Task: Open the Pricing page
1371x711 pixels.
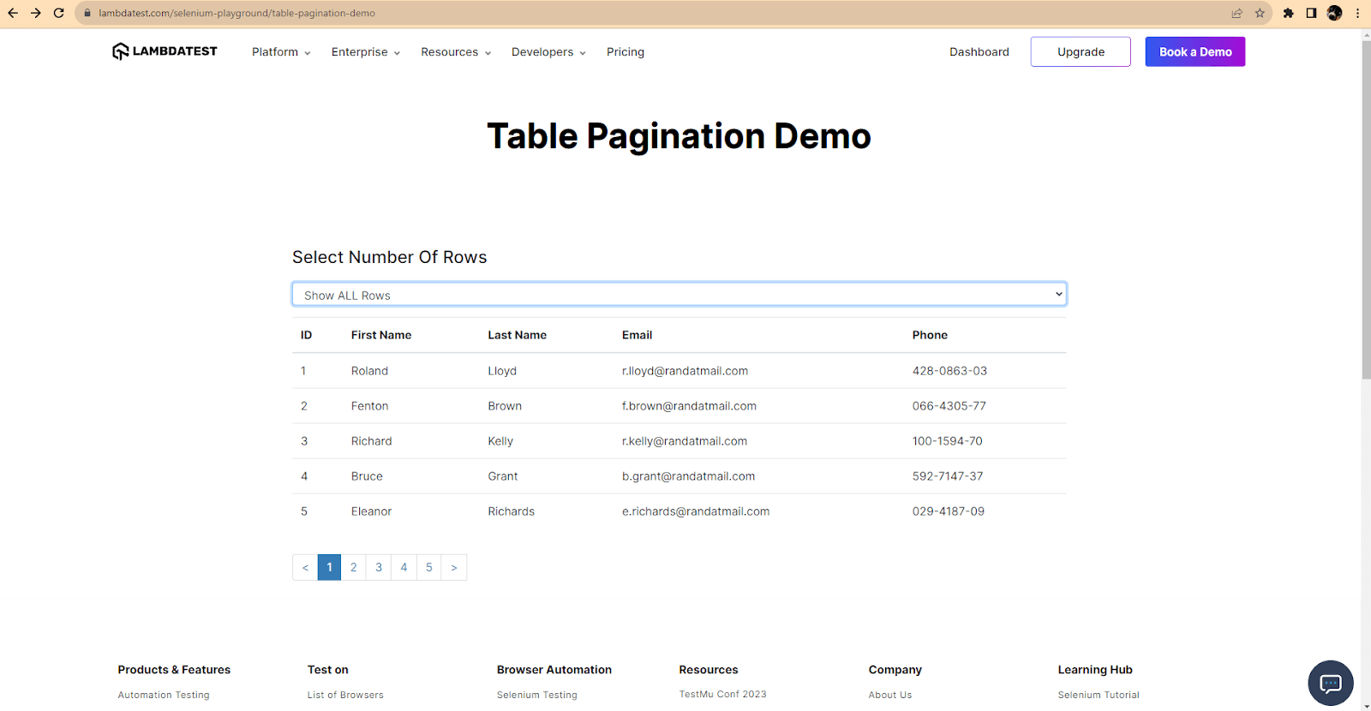Action: (626, 52)
